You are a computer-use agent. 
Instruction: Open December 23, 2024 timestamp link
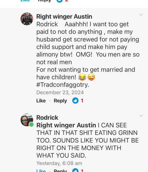60,93
